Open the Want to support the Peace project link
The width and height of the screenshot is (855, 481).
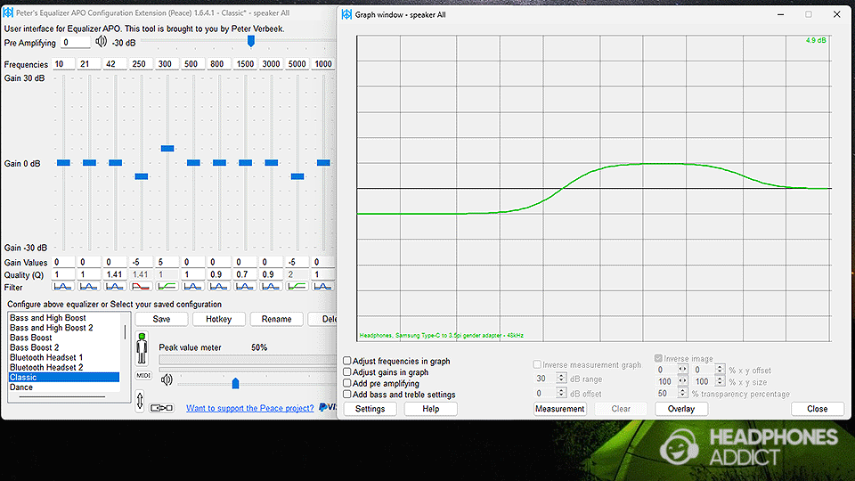(250, 408)
